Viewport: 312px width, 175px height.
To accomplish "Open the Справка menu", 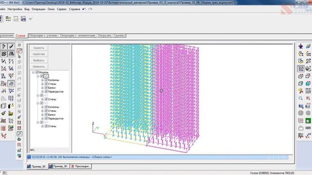I will point(75,9).
